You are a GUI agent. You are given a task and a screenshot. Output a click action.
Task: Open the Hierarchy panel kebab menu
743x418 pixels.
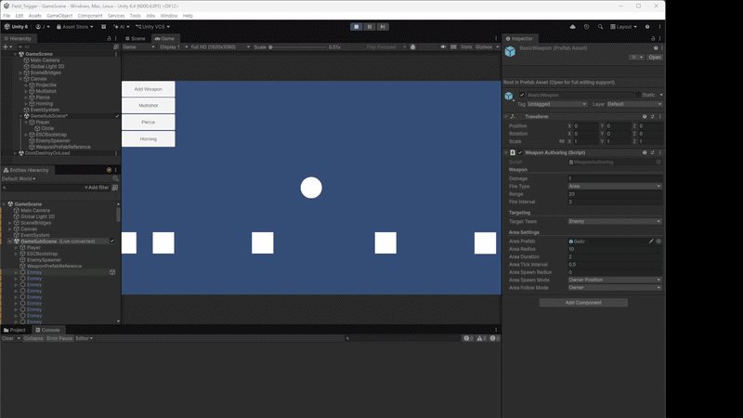115,38
